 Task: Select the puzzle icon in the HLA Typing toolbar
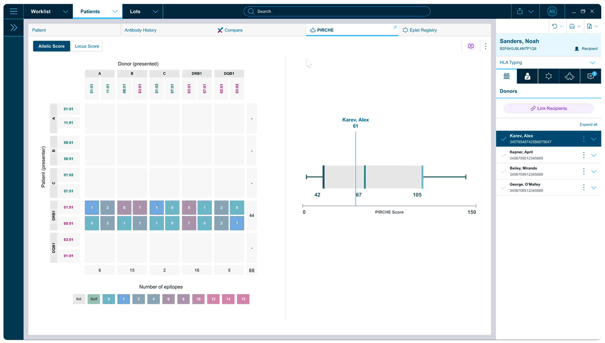(570, 76)
